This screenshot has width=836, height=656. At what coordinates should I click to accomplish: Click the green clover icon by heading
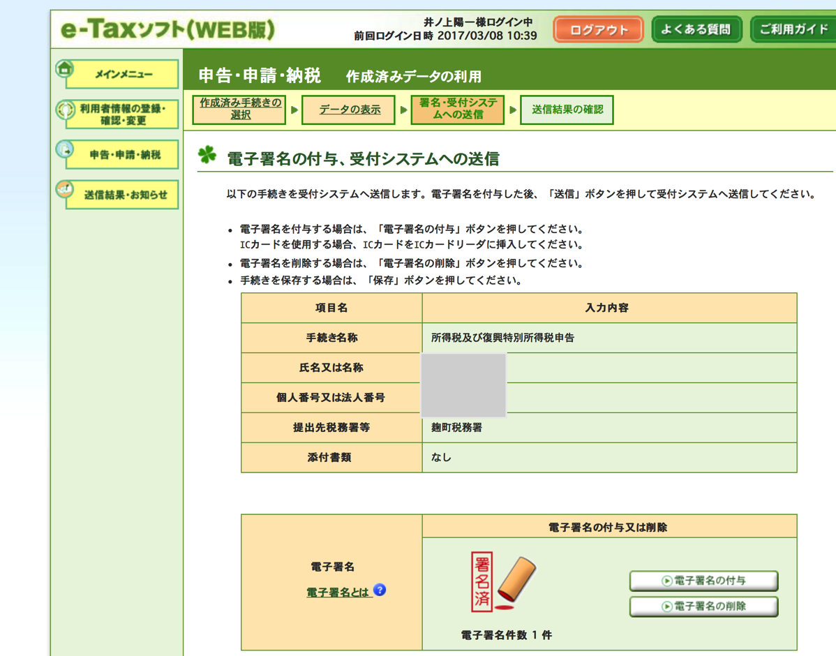point(207,156)
